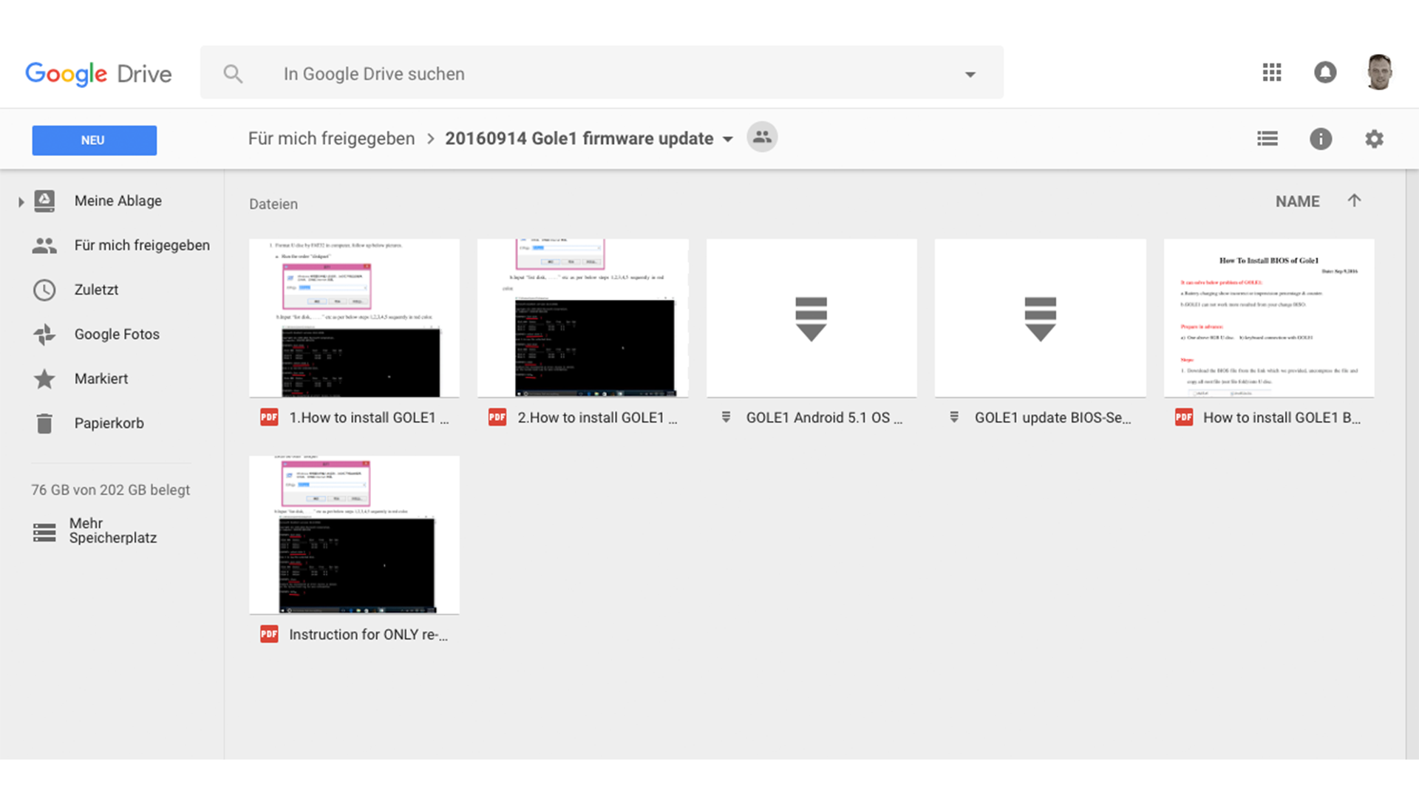
Task: Open the folder name dropdown menu
Action: (728, 139)
